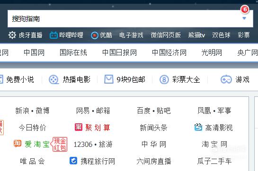The image size is (258, 171).
Task: Open the 12306 railway link
Action: 83,145
